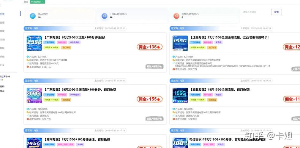Image resolution: width=300 pixels, height=148 pixels.
Task: Click the warning icon beside 只发江西
Action: tap(174, 69)
